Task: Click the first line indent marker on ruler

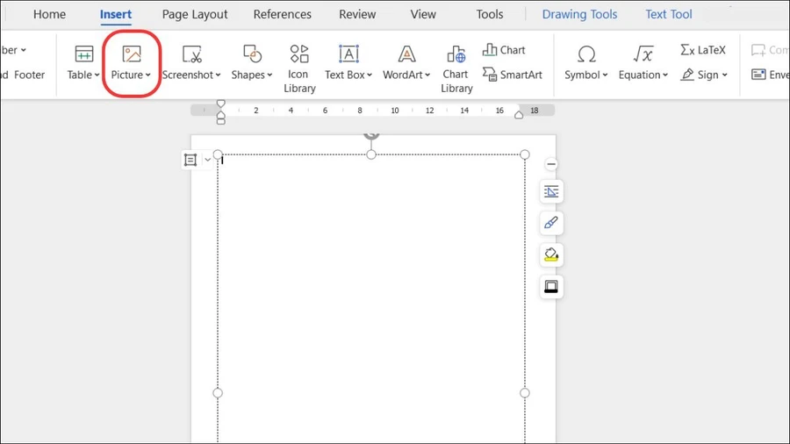Action: pyautogui.click(x=220, y=104)
